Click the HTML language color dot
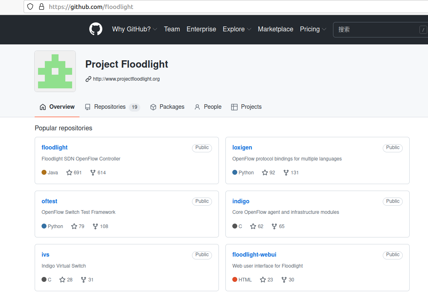 235,279
